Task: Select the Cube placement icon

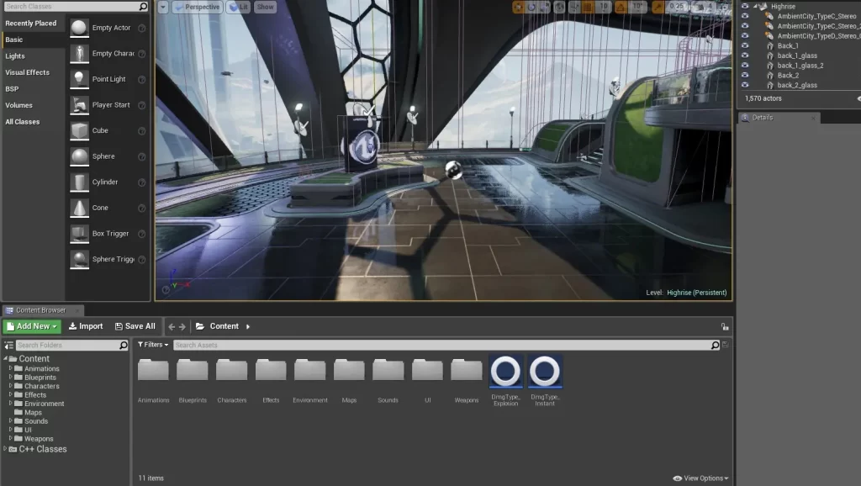Action: pyautogui.click(x=80, y=129)
